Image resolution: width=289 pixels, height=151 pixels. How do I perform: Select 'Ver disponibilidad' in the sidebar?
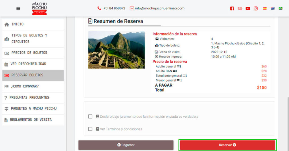(x=33, y=64)
